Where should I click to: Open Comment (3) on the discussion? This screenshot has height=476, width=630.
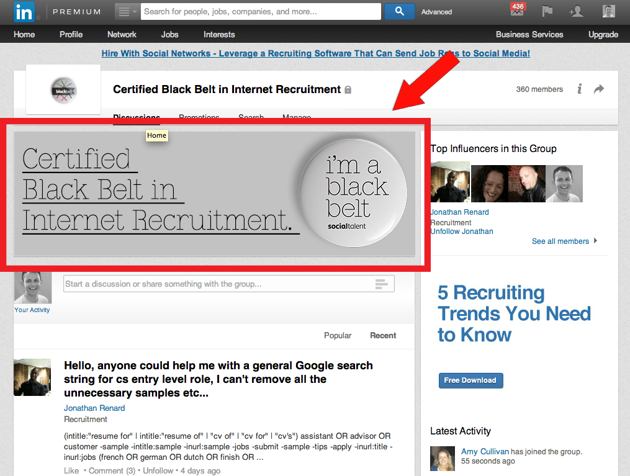(112, 471)
